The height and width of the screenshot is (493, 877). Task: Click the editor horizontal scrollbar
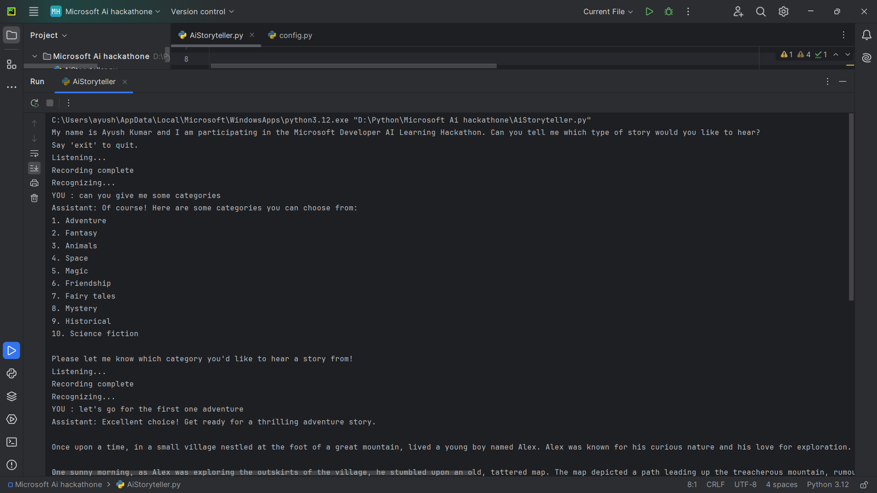pos(353,66)
